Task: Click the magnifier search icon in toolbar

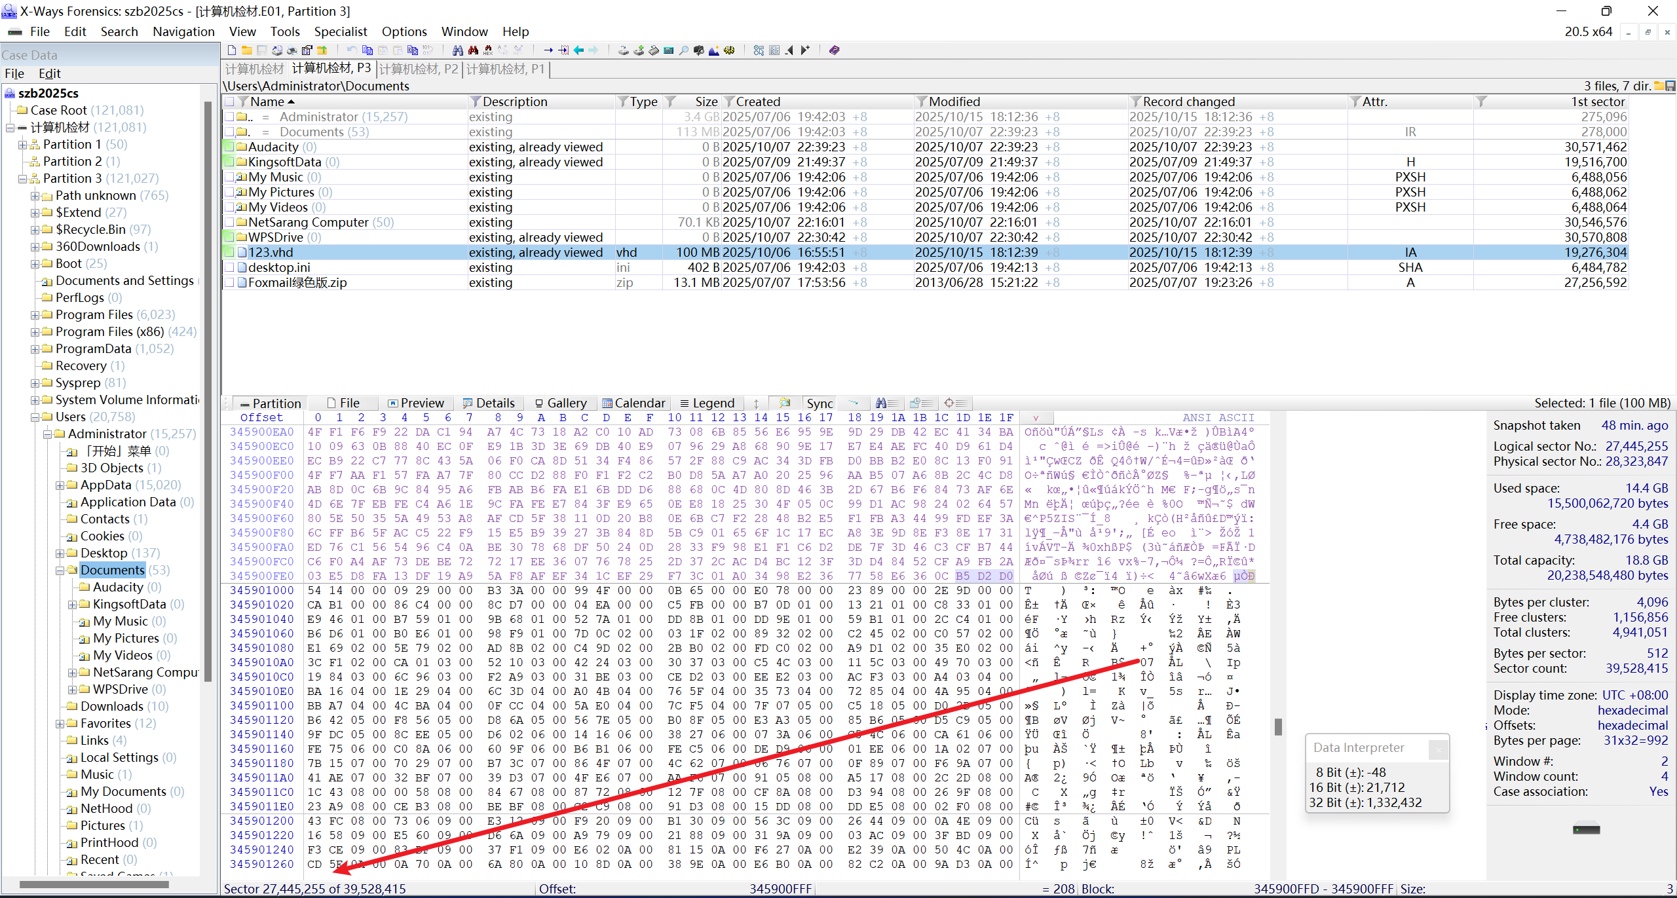Action: pos(684,50)
